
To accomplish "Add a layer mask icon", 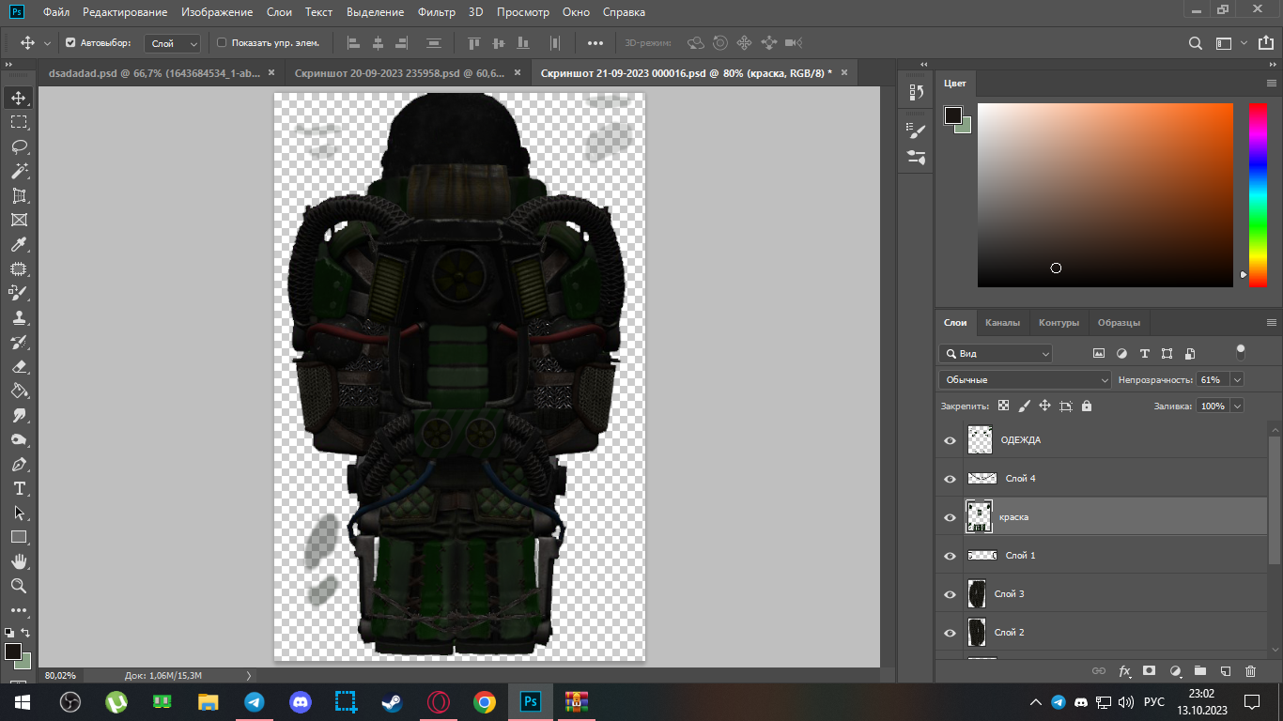I will pos(1149,671).
